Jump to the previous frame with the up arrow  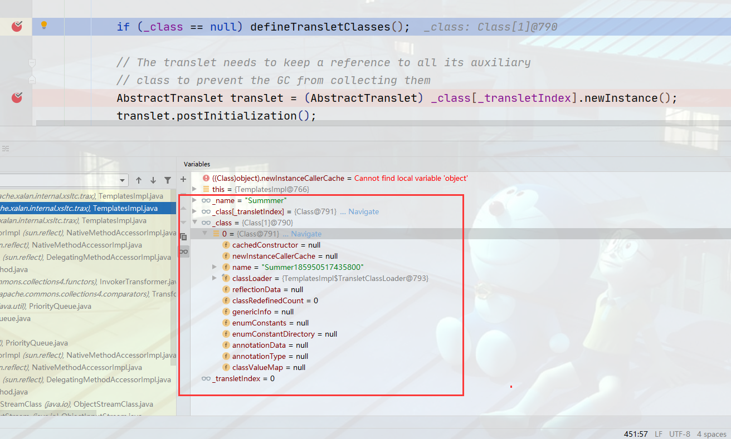139,180
